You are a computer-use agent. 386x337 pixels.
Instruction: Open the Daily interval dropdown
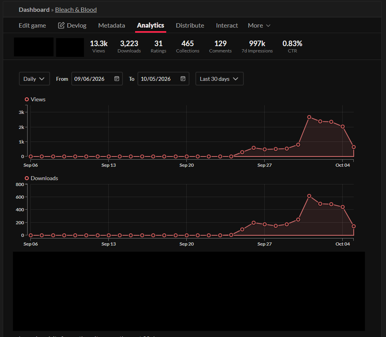point(35,79)
